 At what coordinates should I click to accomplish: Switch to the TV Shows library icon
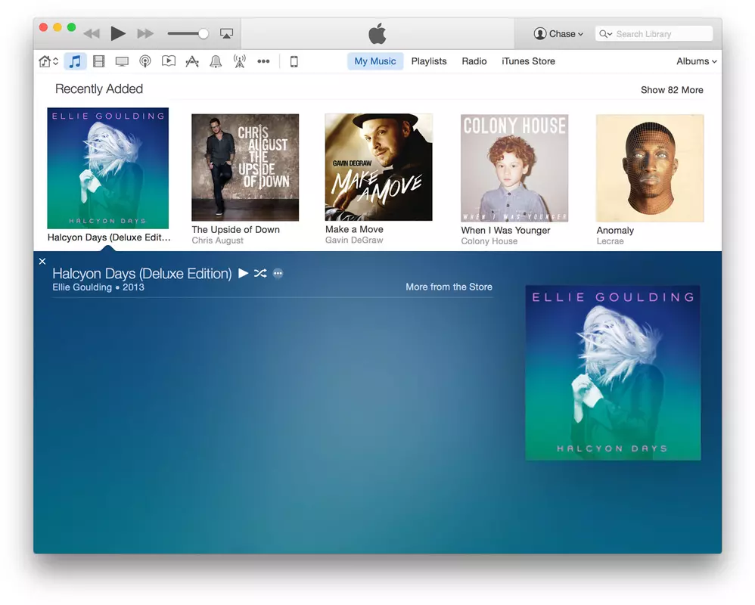click(122, 61)
